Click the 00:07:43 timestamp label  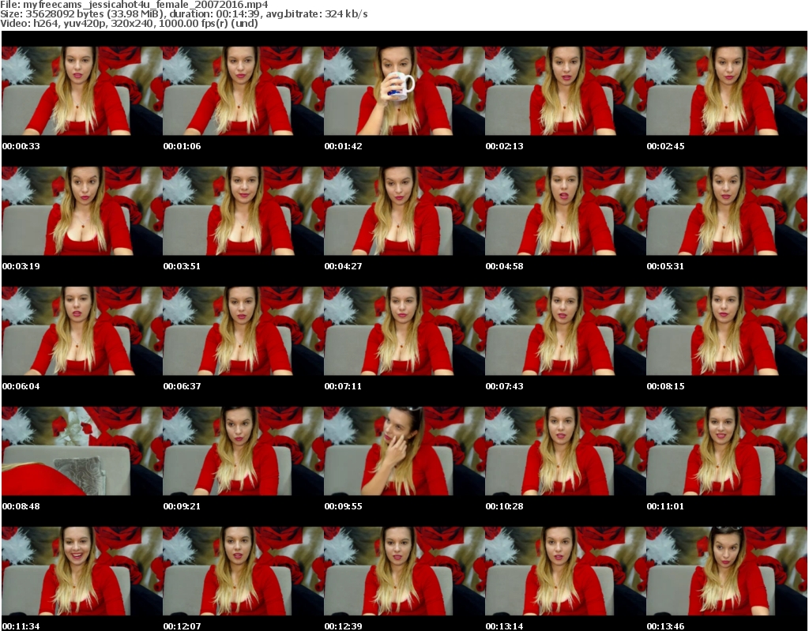(504, 386)
